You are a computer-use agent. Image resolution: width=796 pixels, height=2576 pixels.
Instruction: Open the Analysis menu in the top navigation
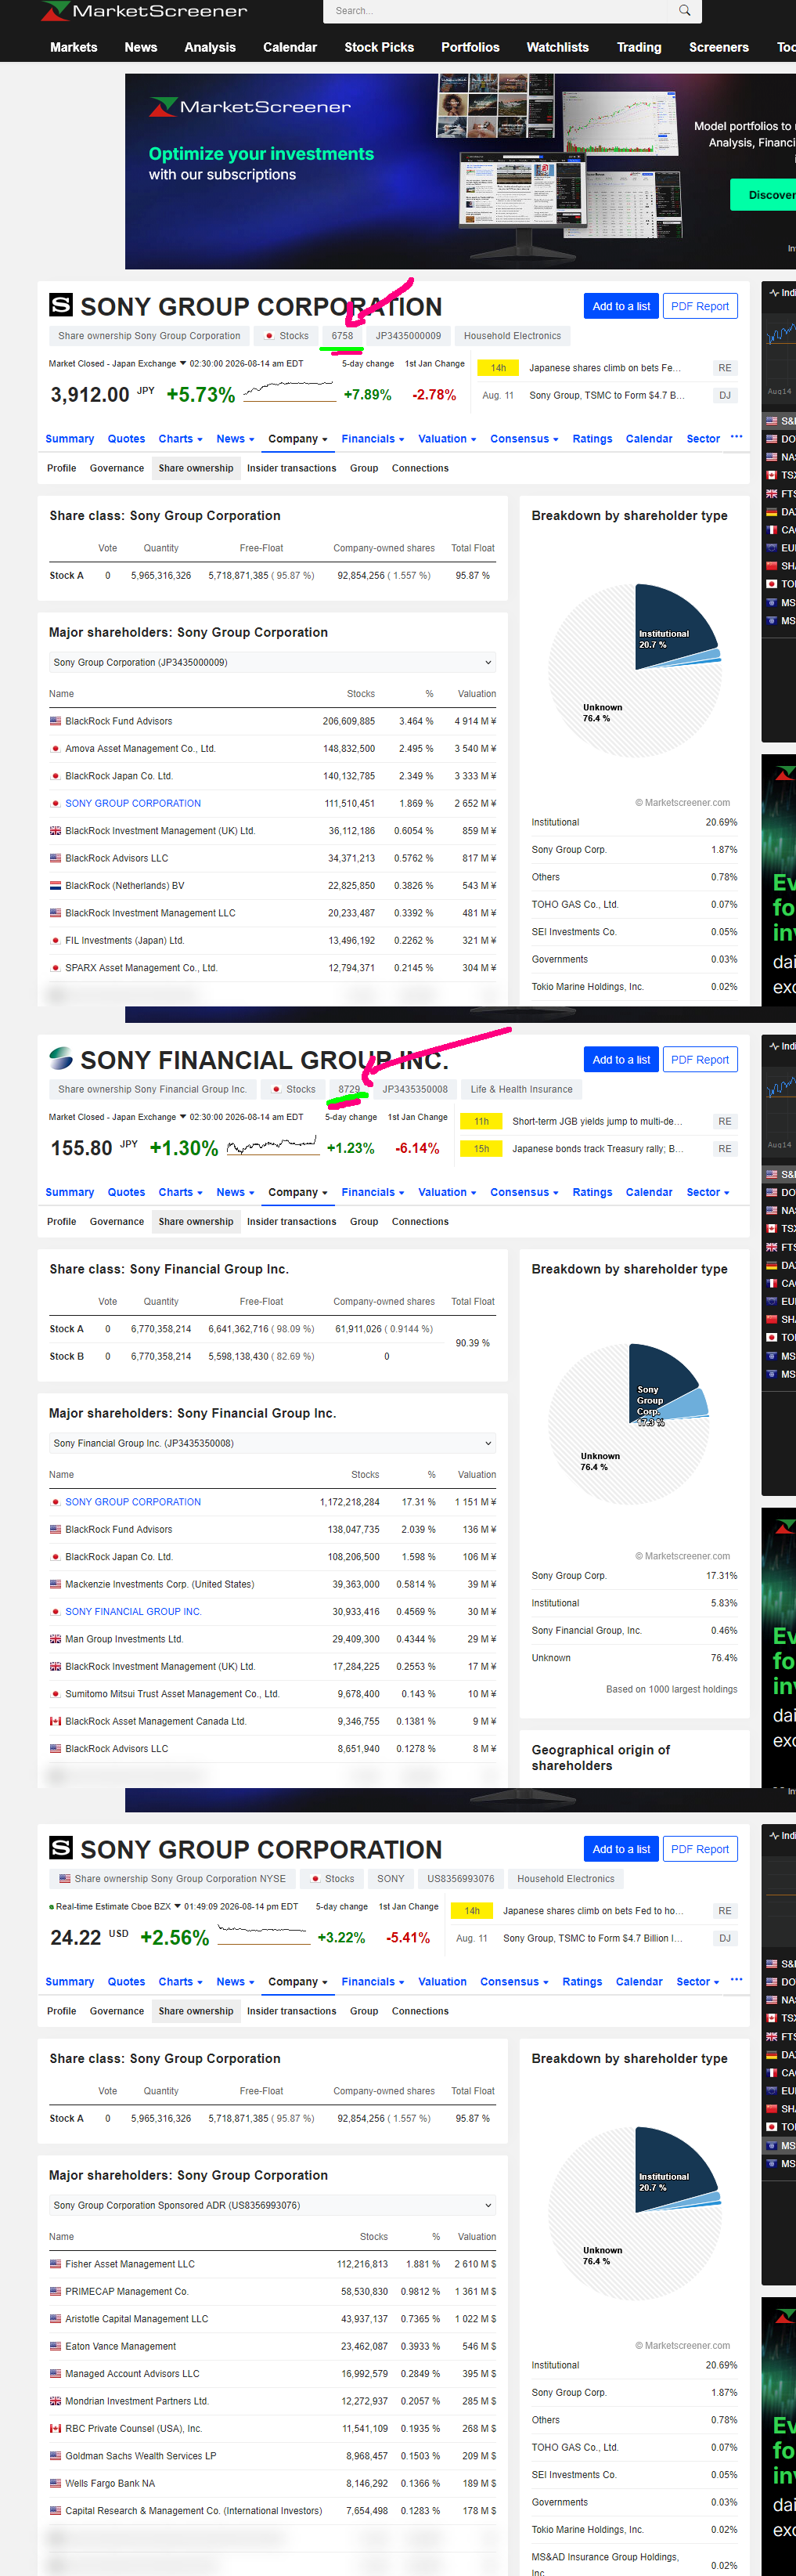(x=210, y=47)
